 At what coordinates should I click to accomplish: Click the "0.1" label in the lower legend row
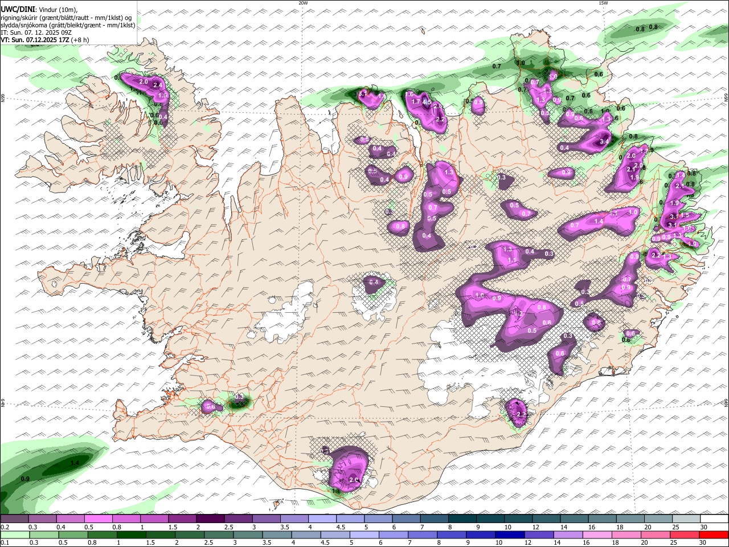(x=5, y=544)
